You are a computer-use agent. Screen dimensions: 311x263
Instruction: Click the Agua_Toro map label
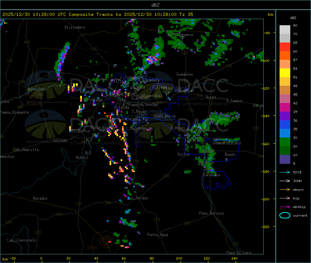click(37, 89)
